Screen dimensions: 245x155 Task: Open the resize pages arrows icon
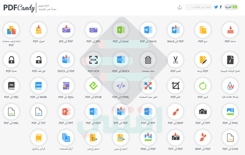coord(148,86)
